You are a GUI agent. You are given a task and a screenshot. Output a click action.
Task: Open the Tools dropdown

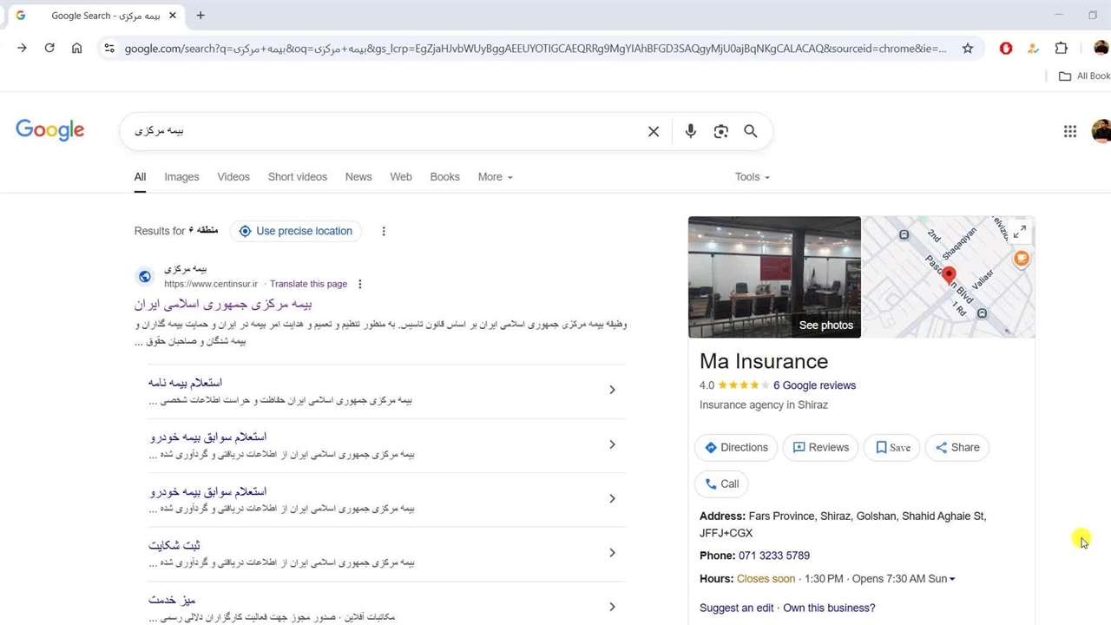(752, 177)
